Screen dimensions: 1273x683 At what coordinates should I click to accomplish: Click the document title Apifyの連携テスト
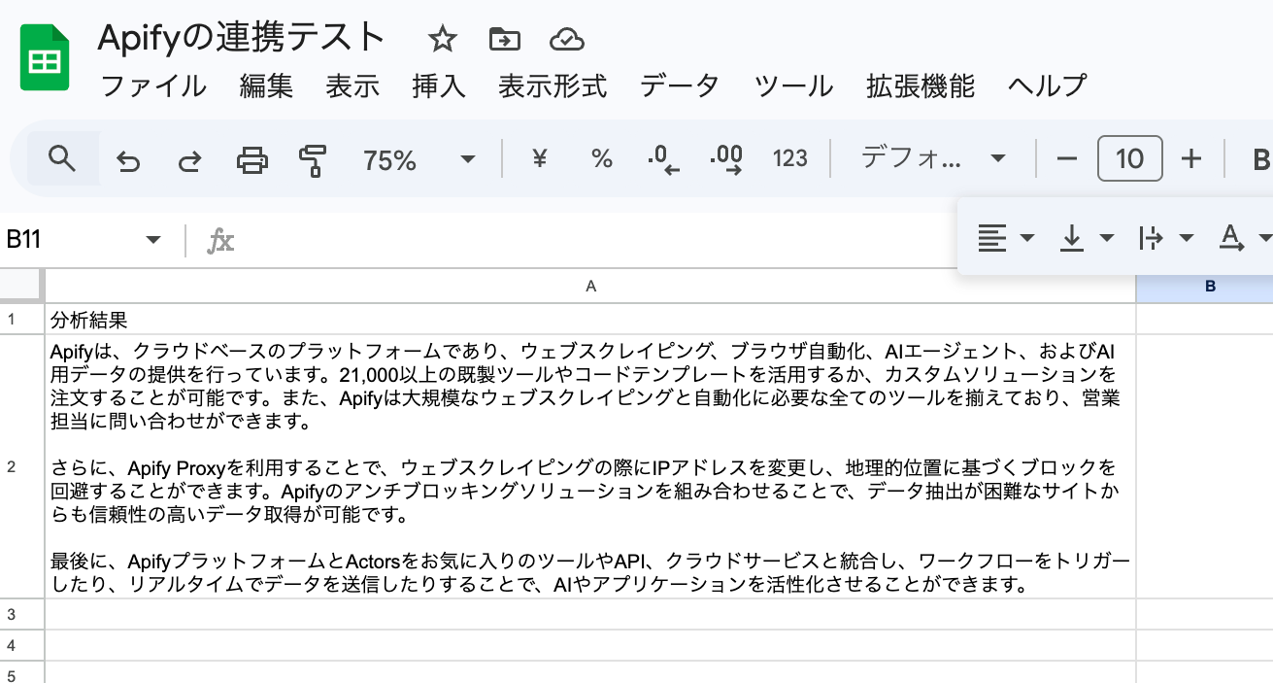click(x=242, y=38)
